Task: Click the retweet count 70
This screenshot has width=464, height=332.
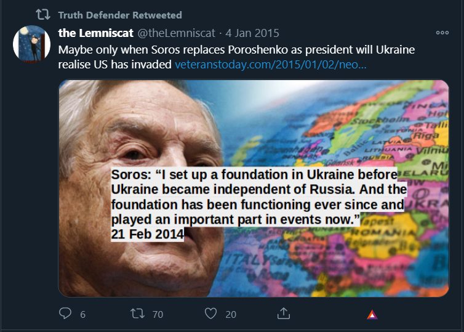Action: click(x=158, y=314)
